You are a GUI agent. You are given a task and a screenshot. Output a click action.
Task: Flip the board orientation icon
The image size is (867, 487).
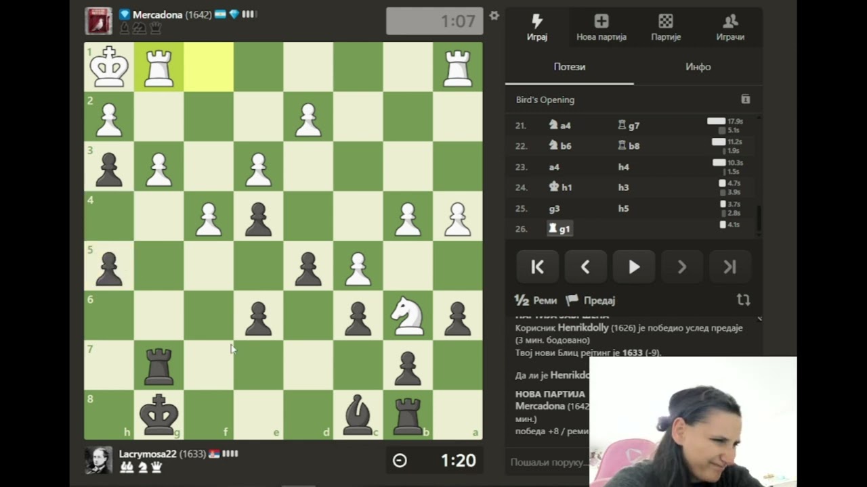tap(743, 300)
